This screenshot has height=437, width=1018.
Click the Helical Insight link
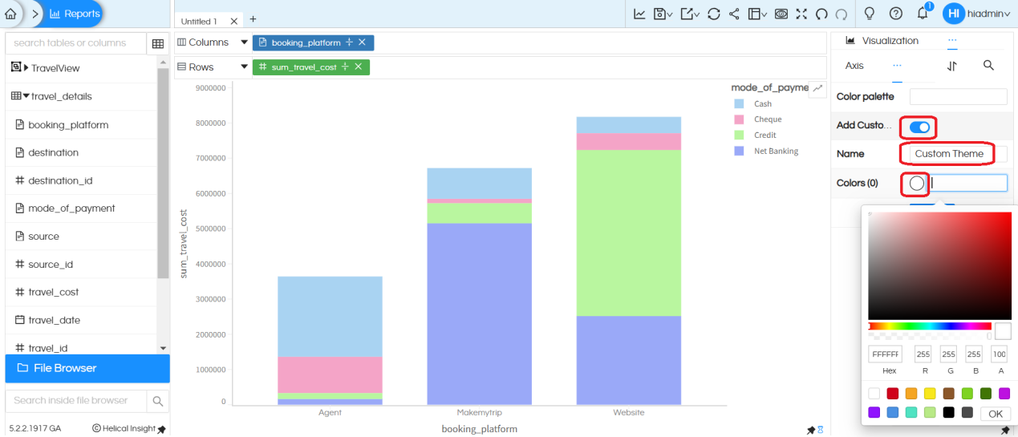coord(124,428)
